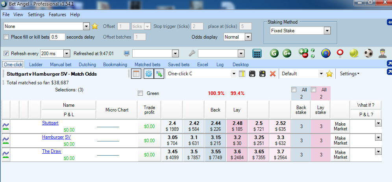Open the dropdown next to the wrench icon
The height and width of the screenshot is (182, 392).
[241, 53]
